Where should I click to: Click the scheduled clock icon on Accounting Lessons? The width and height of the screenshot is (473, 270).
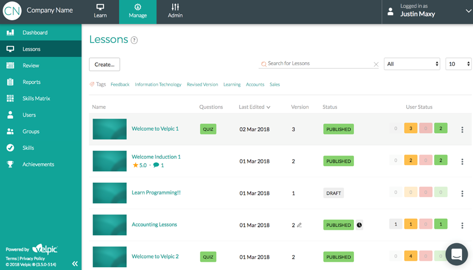coord(359,225)
